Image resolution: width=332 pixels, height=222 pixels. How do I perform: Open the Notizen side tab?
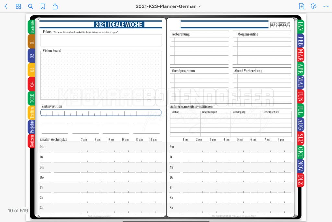pos(31,141)
